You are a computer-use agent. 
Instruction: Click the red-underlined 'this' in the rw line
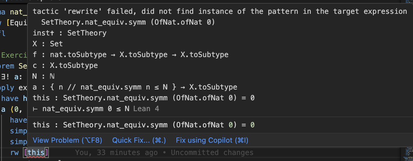pos(36,153)
